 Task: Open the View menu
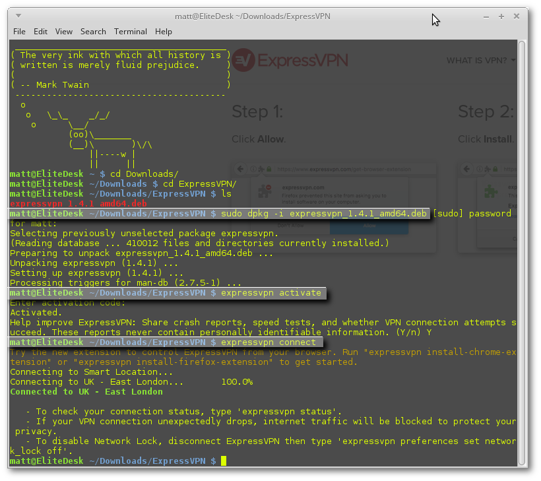coord(64,31)
